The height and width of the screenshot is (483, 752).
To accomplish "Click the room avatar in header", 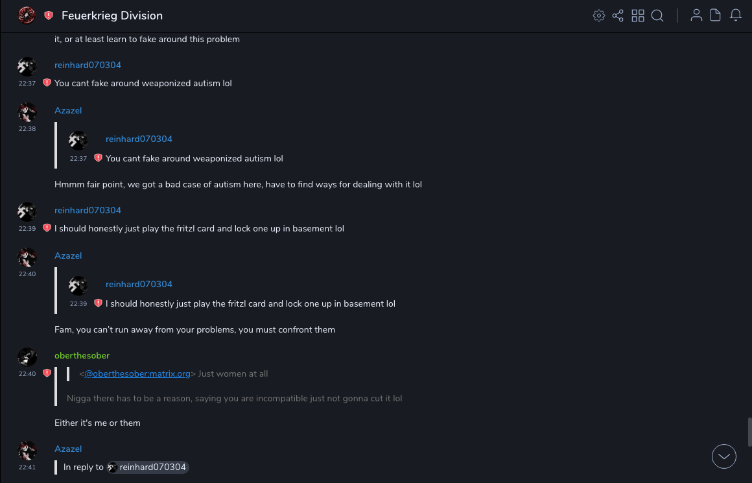I will 27,16.
